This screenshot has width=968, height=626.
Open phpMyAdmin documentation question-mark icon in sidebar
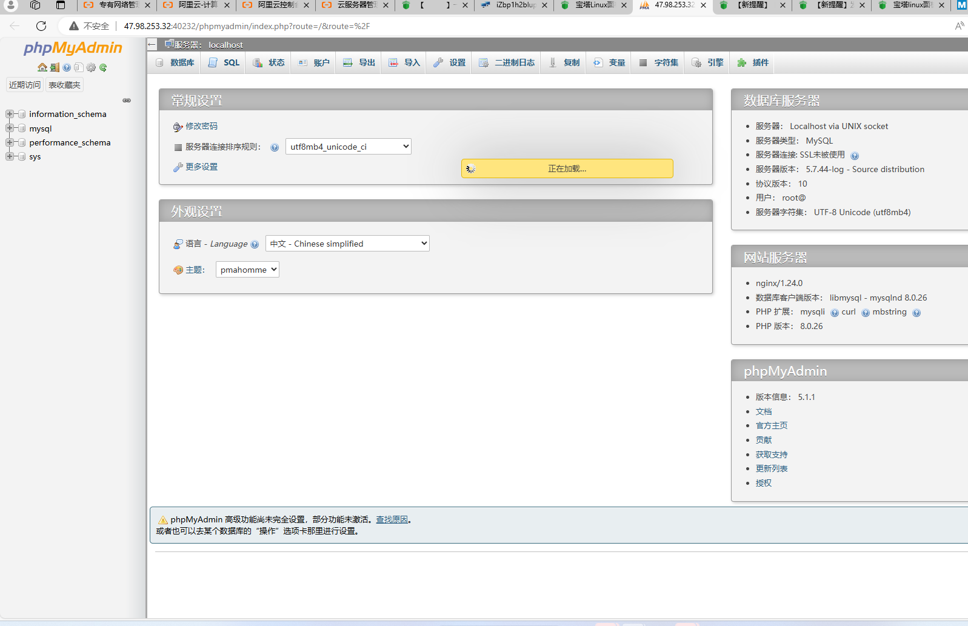point(67,67)
